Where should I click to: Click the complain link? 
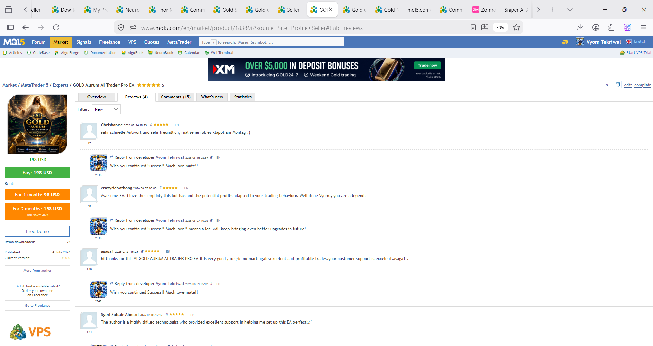(642, 85)
